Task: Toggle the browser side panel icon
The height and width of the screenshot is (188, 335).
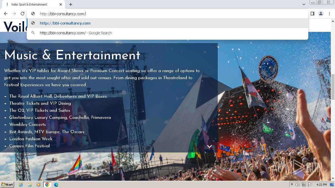Action: pyautogui.click(x=312, y=14)
